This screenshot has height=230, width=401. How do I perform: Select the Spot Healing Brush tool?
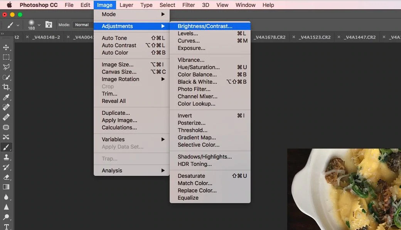6,107
